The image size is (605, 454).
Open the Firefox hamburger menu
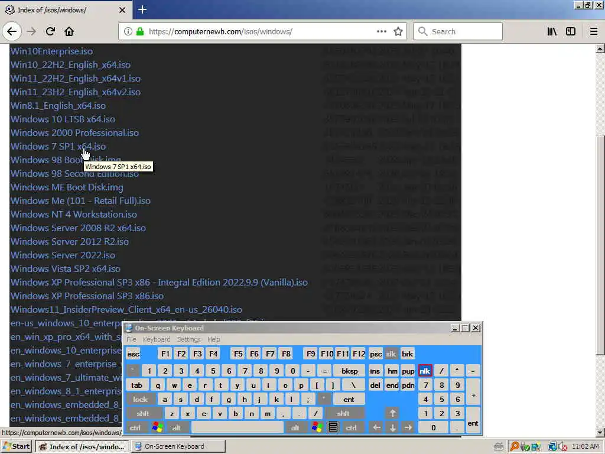pyautogui.click(x=594, y=32)
